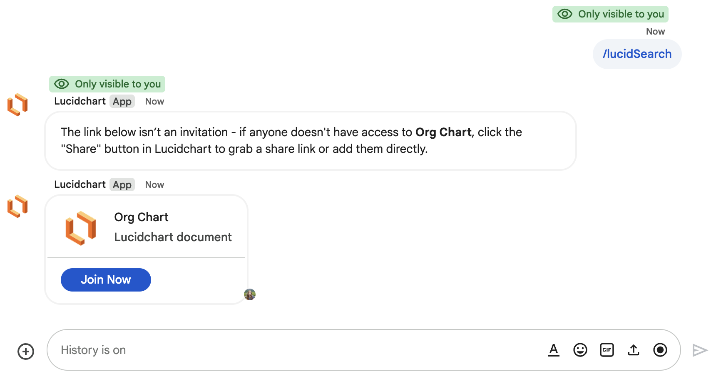716x379 pixels.
Task: Open the emoji picker in the message bar
Action: click(580, 350)
